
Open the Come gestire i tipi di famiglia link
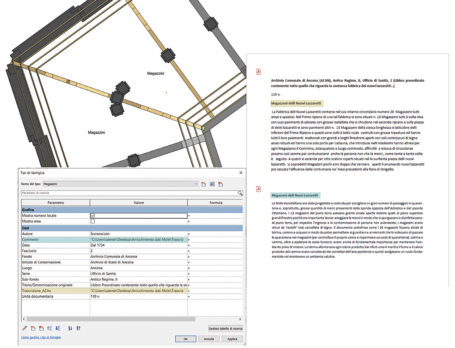pos(41,337)
